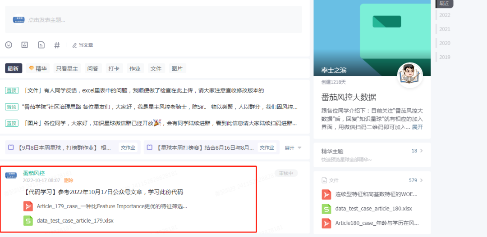
Task: Switch to the 问答 tab
Action: tap(93, 68)
